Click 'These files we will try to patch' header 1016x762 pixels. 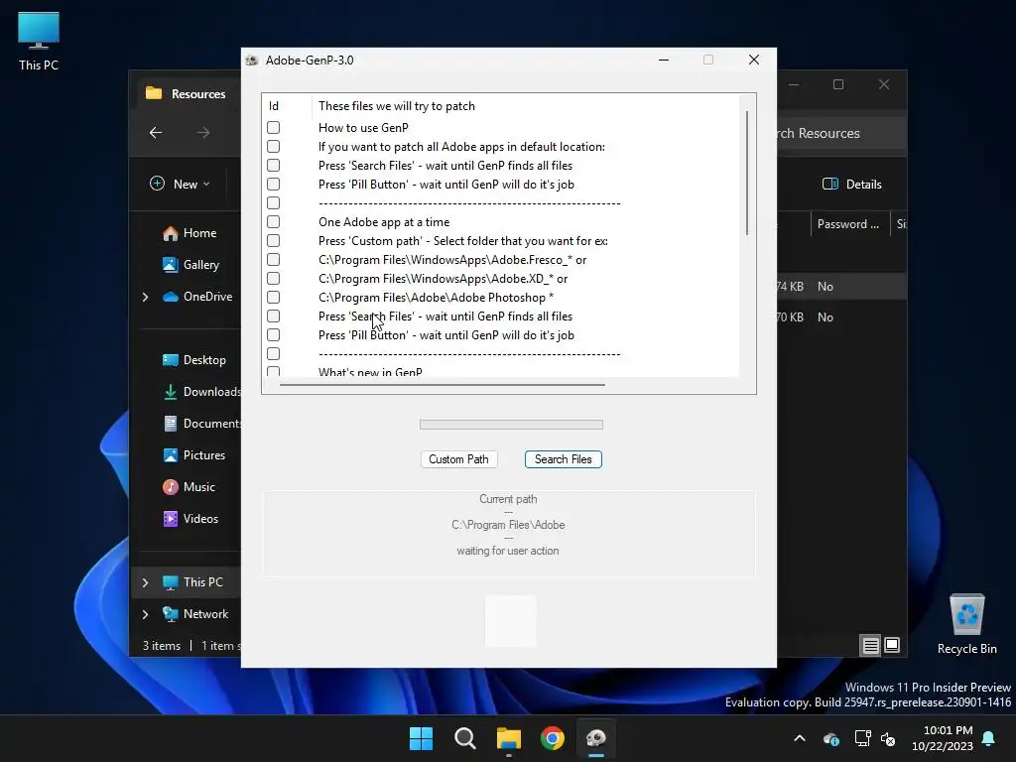397,105
